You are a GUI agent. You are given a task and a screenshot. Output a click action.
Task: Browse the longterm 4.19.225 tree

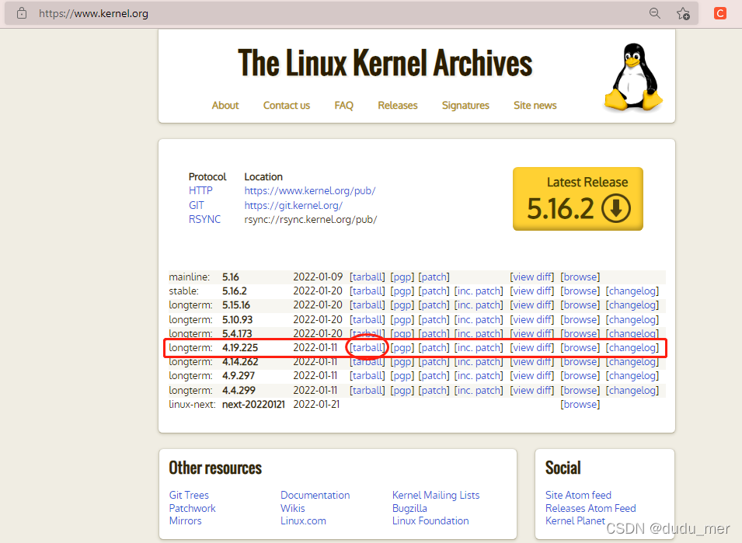point(580,348)
